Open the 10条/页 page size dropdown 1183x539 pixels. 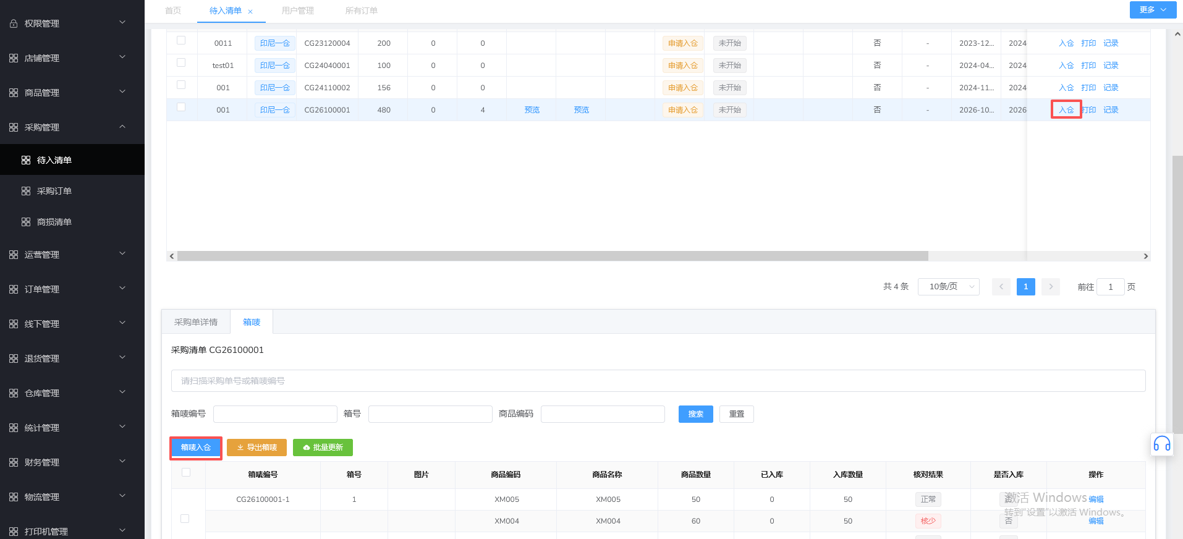pos(949,287)
